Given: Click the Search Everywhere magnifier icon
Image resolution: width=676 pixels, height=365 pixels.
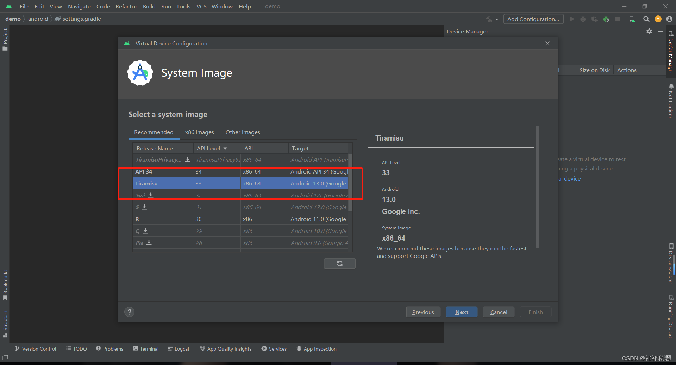Looking at the screenshot, I should (646, 19).
